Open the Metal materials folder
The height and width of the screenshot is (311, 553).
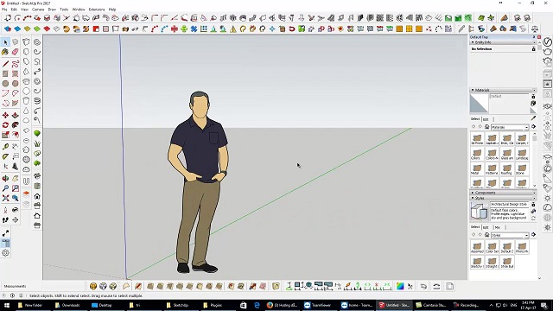[x=477, y=169]
